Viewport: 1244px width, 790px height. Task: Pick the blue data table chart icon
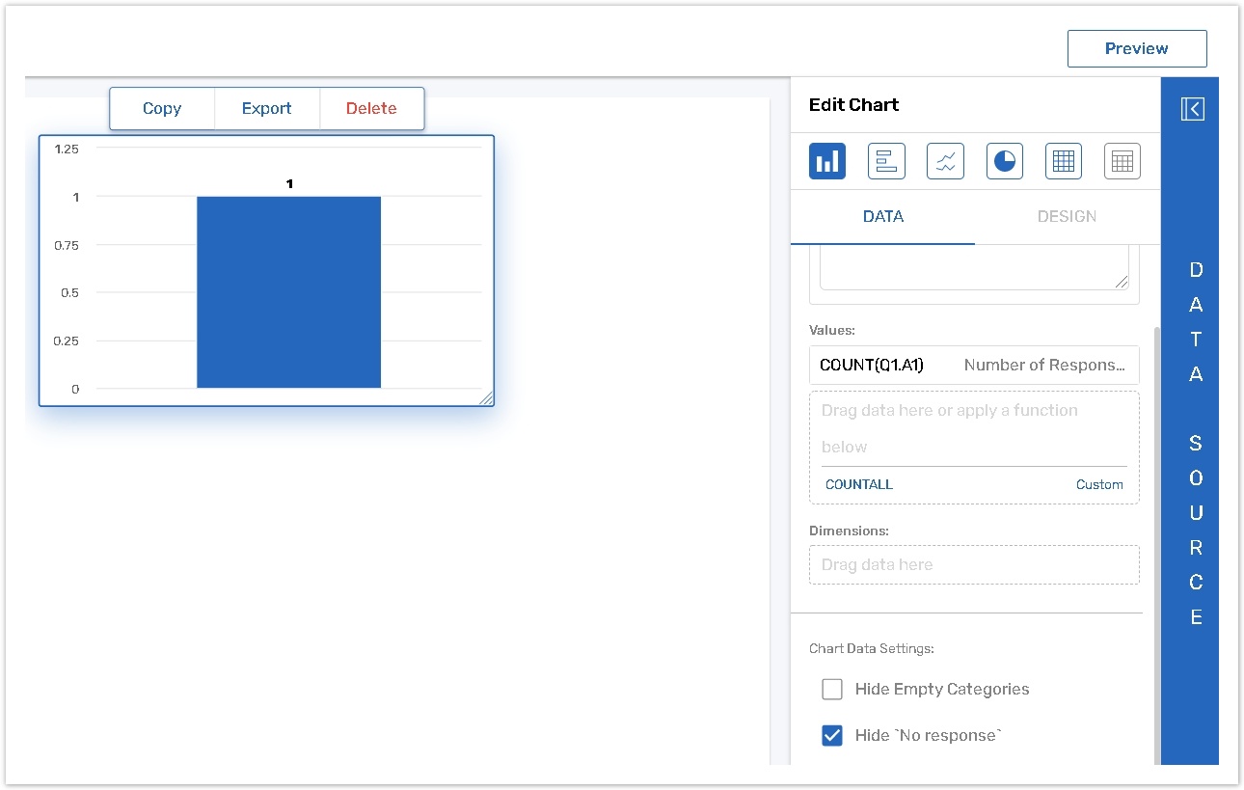click(x=1063, y=161)
